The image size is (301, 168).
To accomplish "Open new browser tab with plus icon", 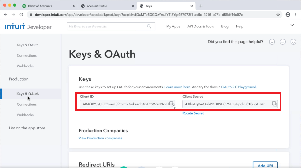I will coord(201,6).
